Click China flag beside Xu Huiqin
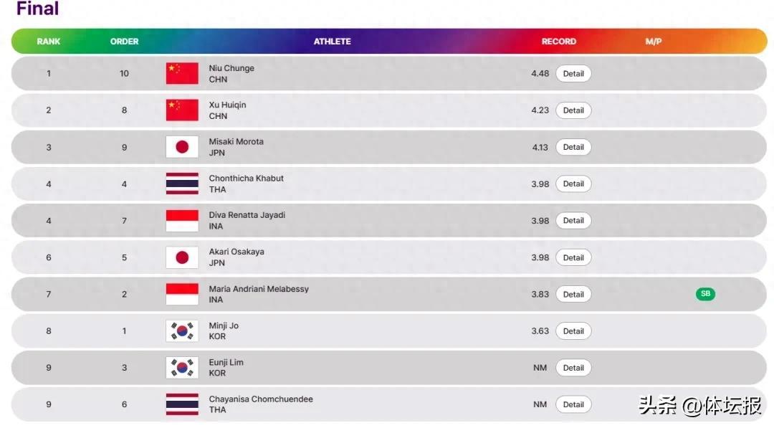Image resolution: width=774 pixels, height=428 pixels. coord(182,110)
